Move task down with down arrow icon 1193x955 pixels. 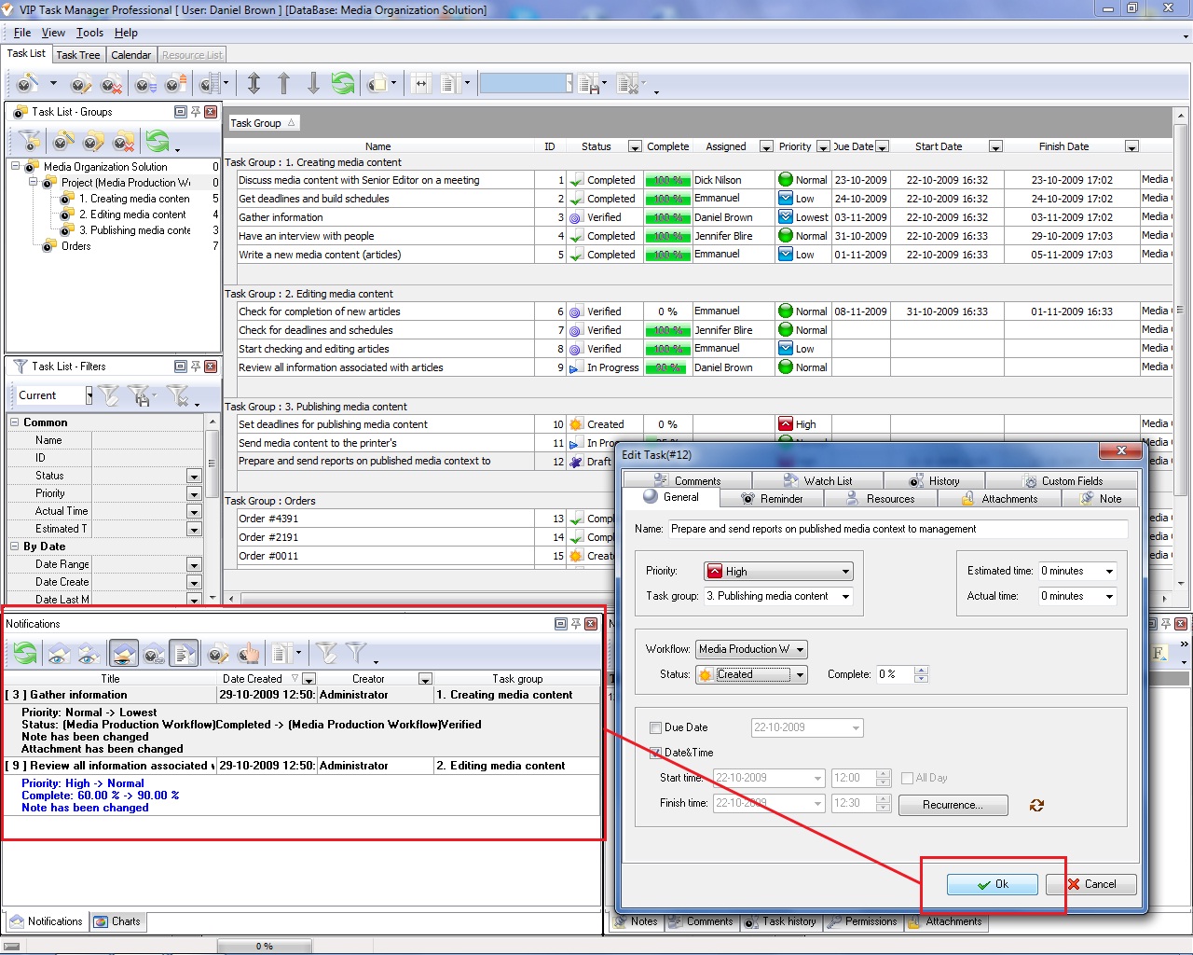coord(313,84)
